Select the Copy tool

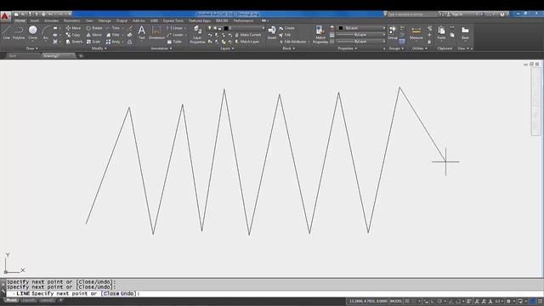73,35
